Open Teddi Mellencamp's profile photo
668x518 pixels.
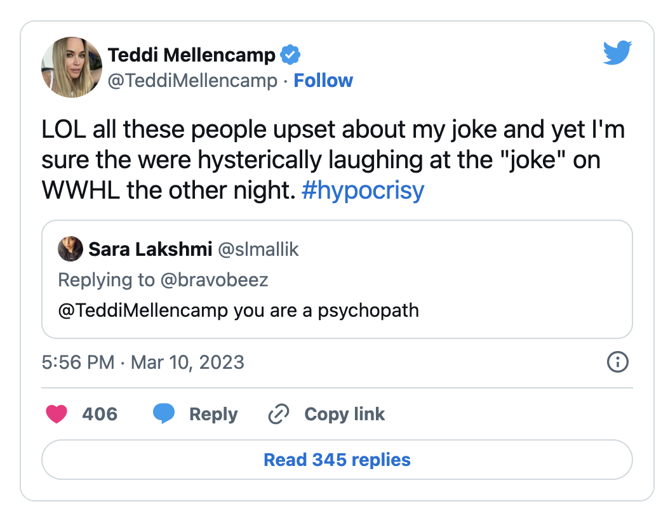(72, 67)
